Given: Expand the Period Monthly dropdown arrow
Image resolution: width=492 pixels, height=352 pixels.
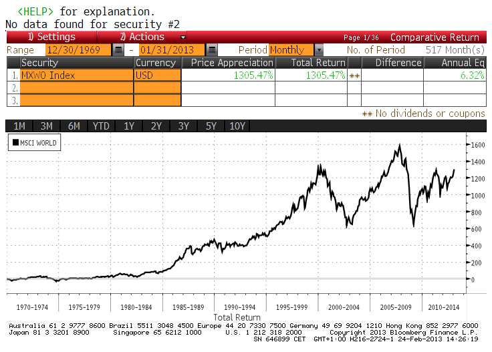Looking at the screenshot, I should point(319,50).
